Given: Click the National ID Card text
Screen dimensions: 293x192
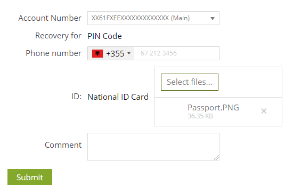Looking at the screenshot, I should pyautogui.click(x=118, y=97).
